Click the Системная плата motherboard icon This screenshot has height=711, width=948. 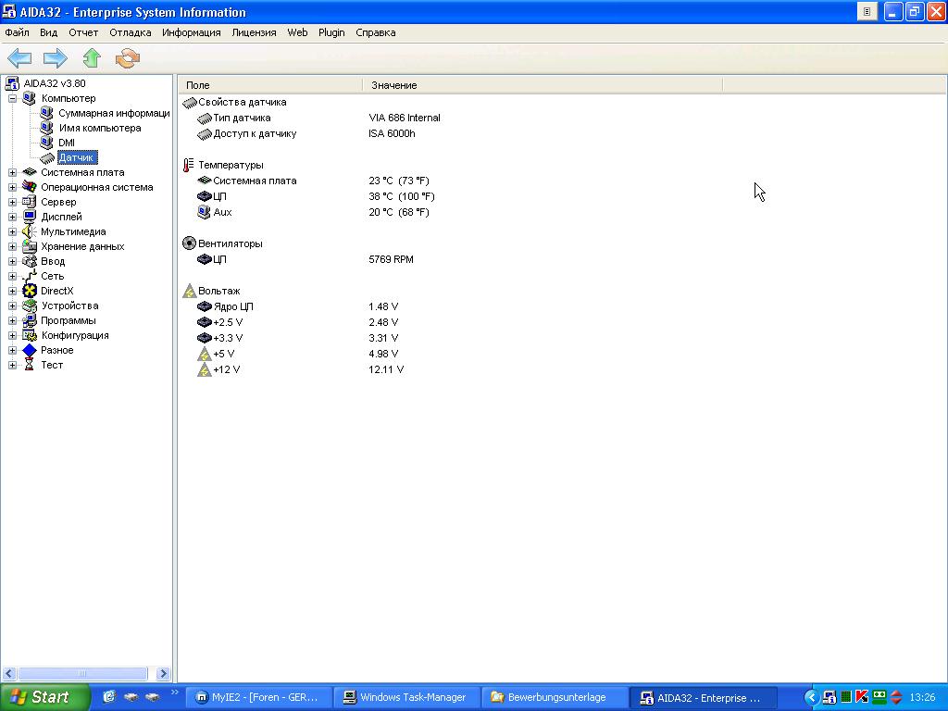(x=29, y=172)
